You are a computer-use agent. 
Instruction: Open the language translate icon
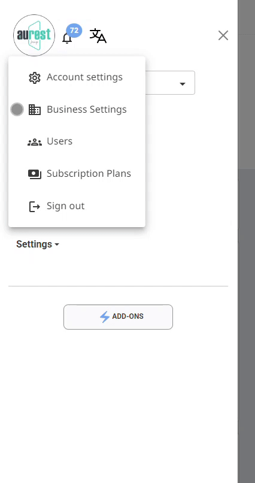pyautogui.click(x=98, y=36)
